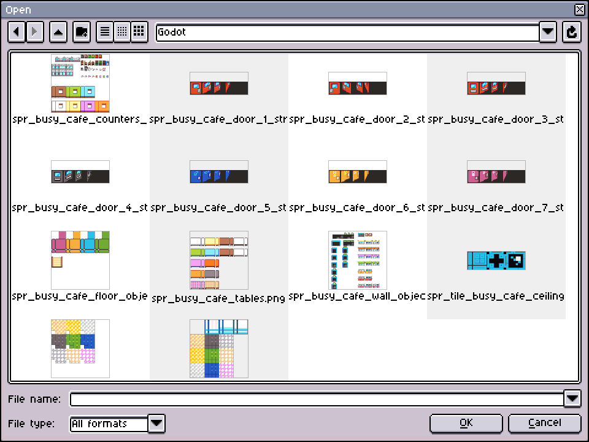Select the spr_busy_cafe_door_3 thumbnail
The width and height of the screenshot is (589, 442).
tap(496, 83)
